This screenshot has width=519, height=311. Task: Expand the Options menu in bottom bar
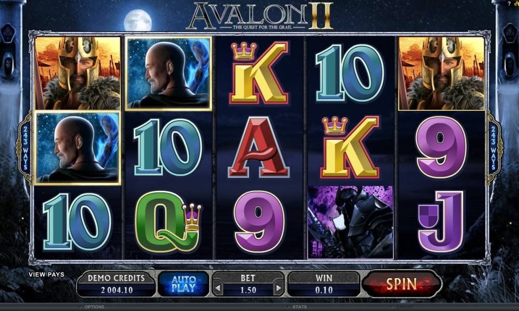click(94, 307)
